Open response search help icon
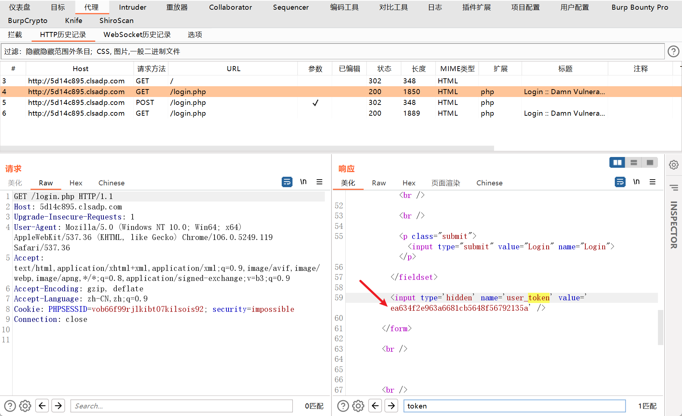The image size is (682, 416). tap(343, 406)
